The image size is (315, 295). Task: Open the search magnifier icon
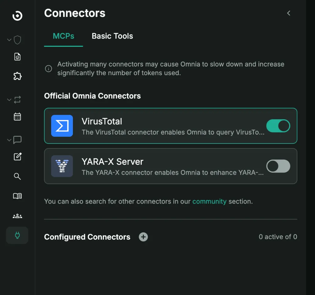18,176
